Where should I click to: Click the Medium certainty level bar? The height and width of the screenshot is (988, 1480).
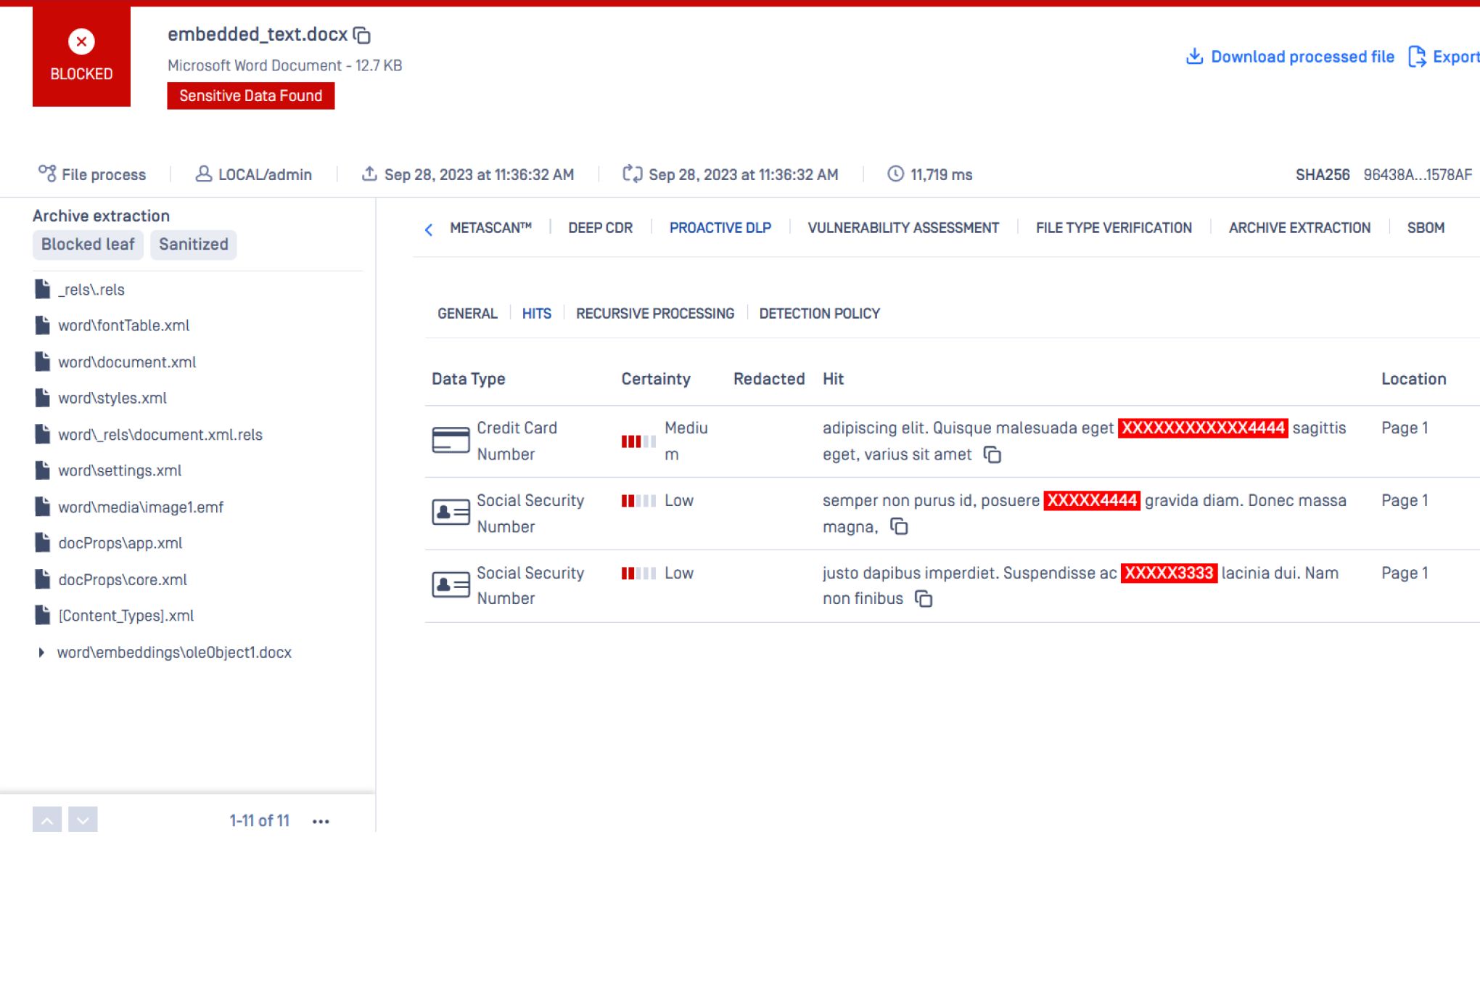638,441
